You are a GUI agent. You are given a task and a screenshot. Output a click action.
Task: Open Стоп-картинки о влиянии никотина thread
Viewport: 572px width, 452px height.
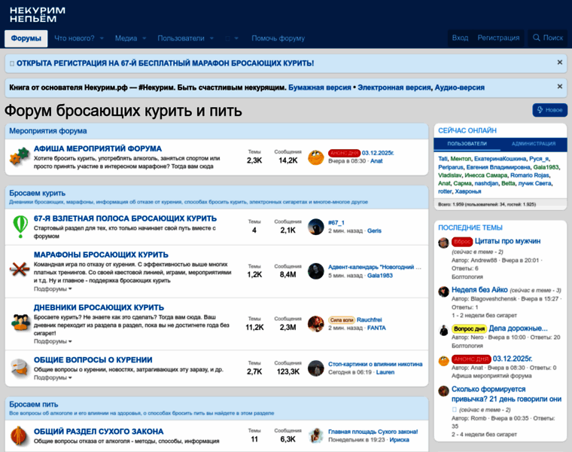click(x=376, y=365)
